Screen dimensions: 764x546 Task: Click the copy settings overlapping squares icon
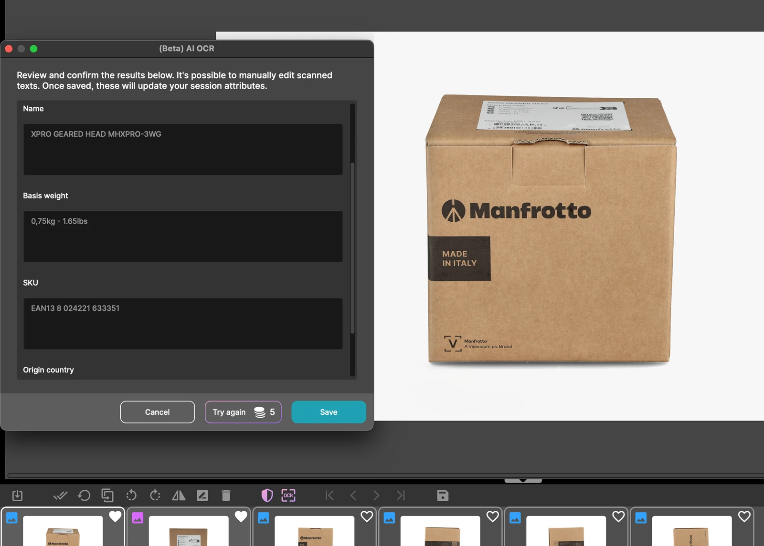point(107,495)
